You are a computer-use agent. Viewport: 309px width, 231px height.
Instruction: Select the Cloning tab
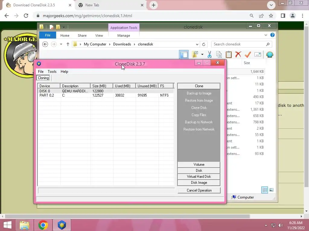(x=43, y=78)
